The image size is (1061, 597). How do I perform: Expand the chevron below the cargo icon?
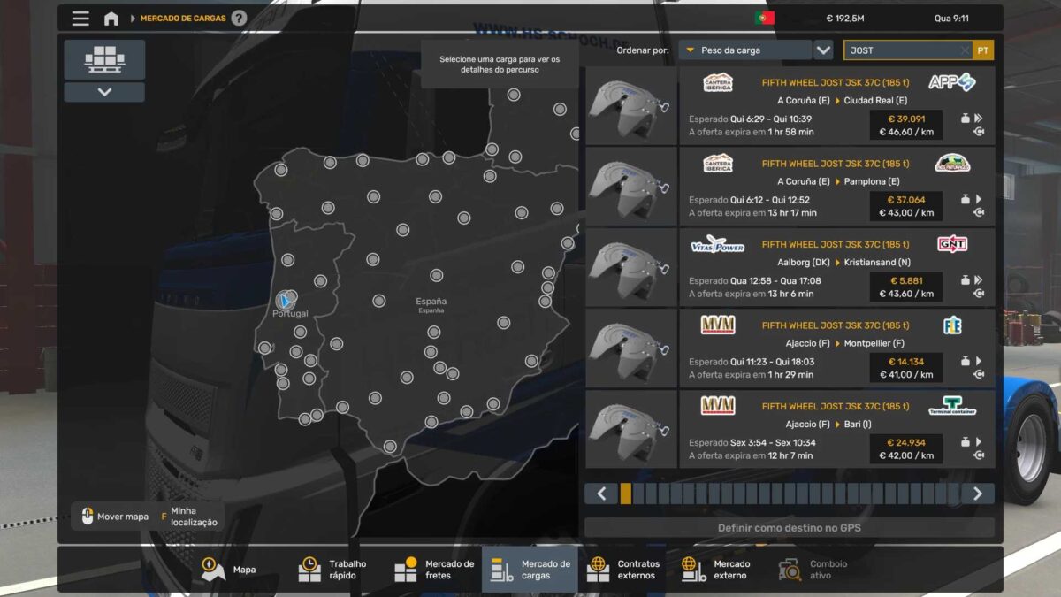pos(104,92)
